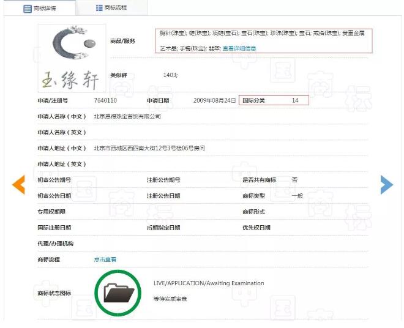This screenshot has height=328, width=404.
Task: Select similar group code 1403;
Action: pyautogui.click(x=170, y=75)
